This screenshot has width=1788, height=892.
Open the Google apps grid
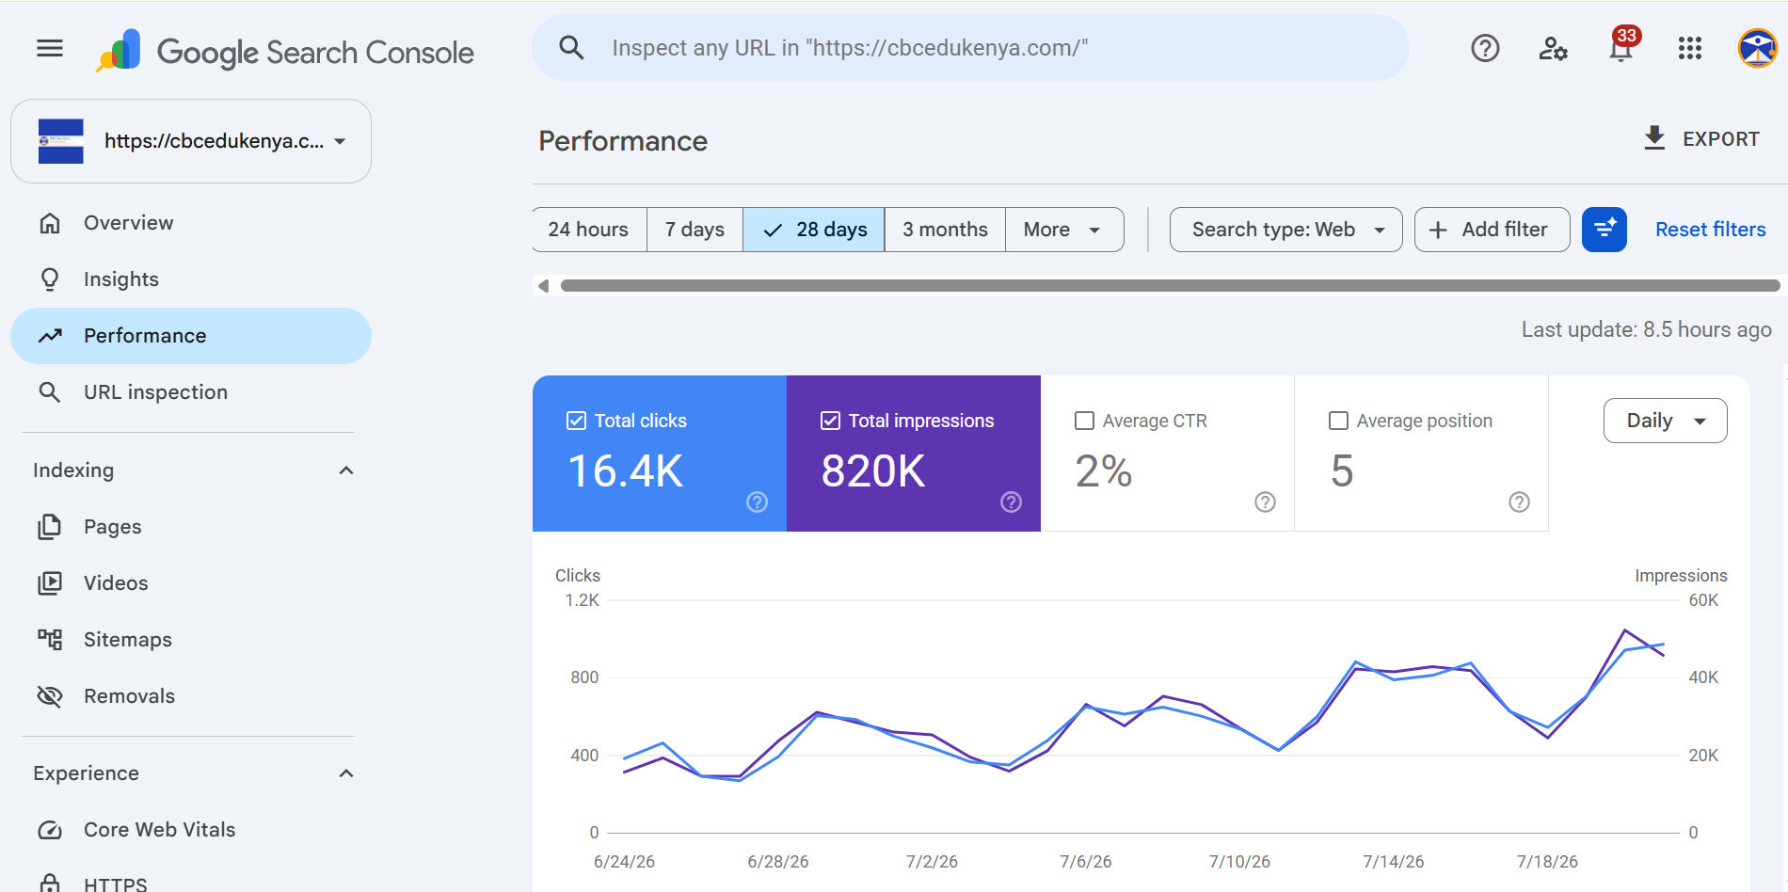point(1690,48)
